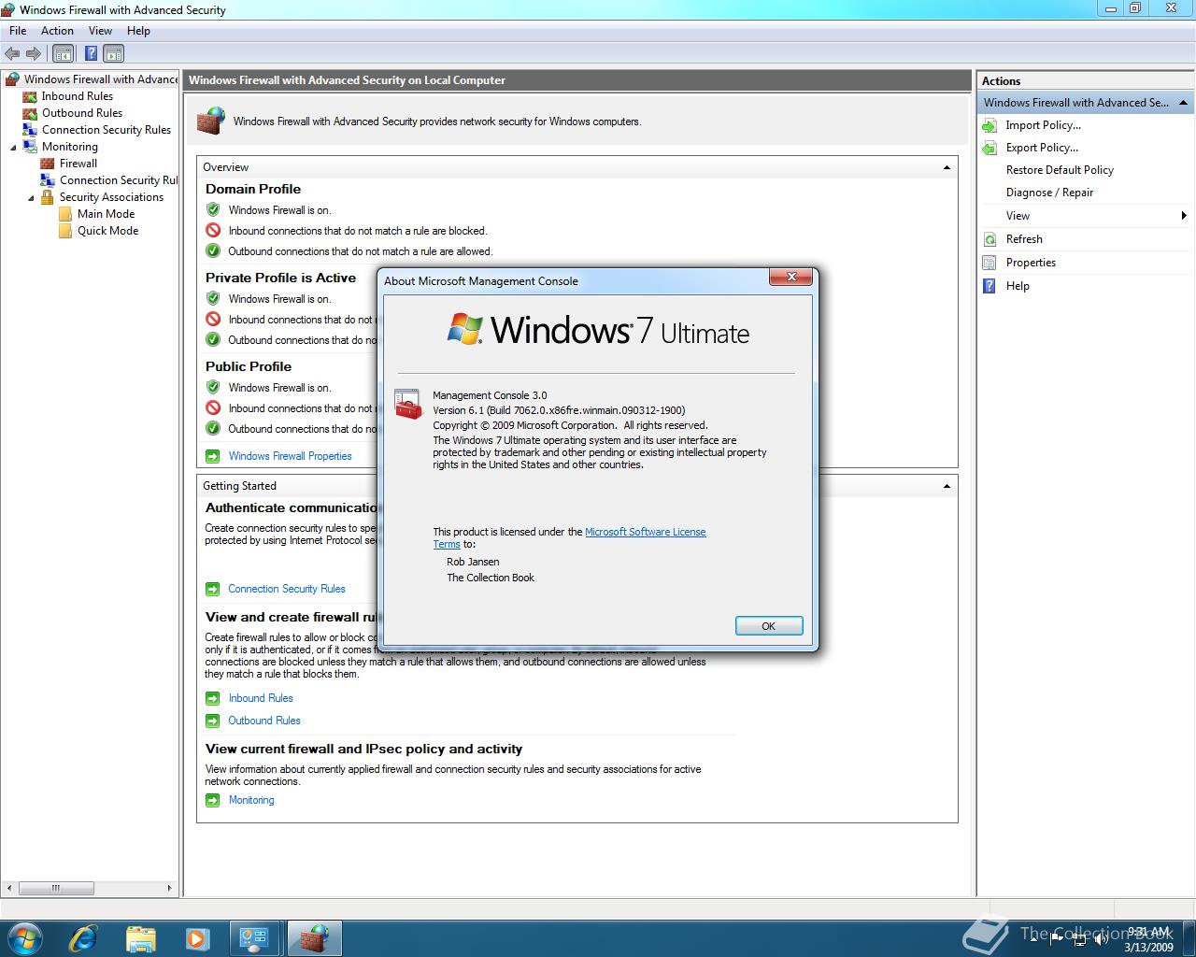
Task: Click the firewall globe icon in header description
Action: click(x=211, y=121)
